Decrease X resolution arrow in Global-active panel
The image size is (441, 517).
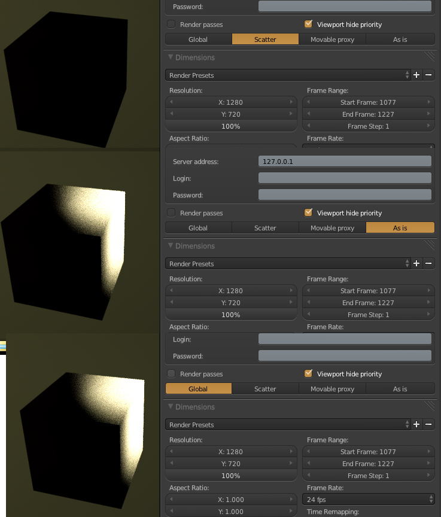point(171,451)
